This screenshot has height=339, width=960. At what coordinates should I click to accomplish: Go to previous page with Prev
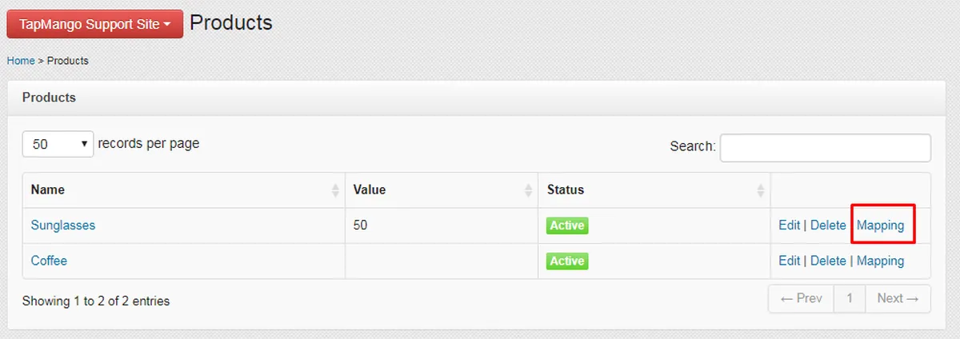click(x=801, y=298)
